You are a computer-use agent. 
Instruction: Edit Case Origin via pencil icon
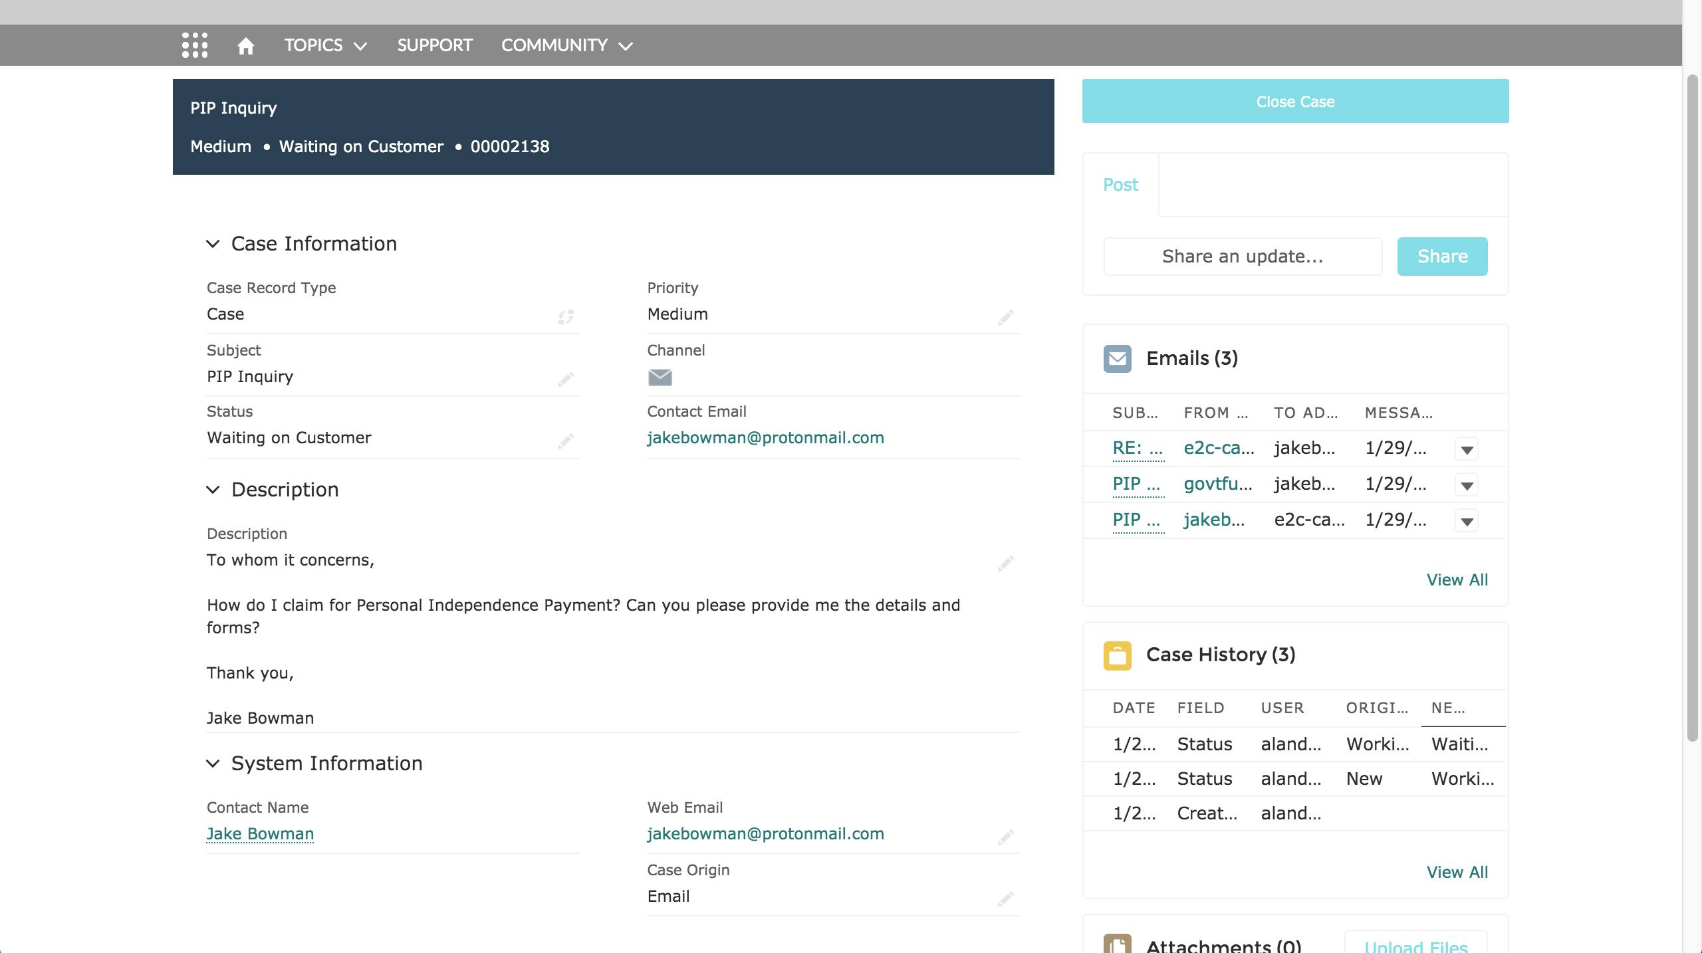pos(1005,899)
